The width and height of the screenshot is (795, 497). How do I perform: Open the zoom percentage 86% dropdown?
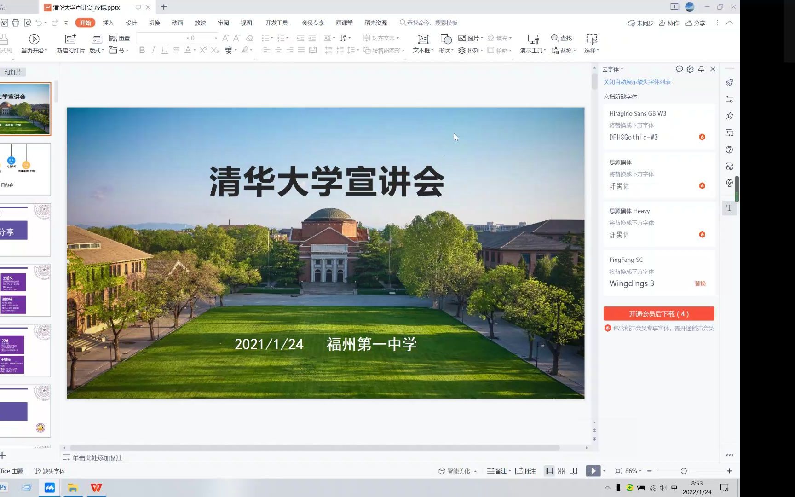click(x=640, y=471)
